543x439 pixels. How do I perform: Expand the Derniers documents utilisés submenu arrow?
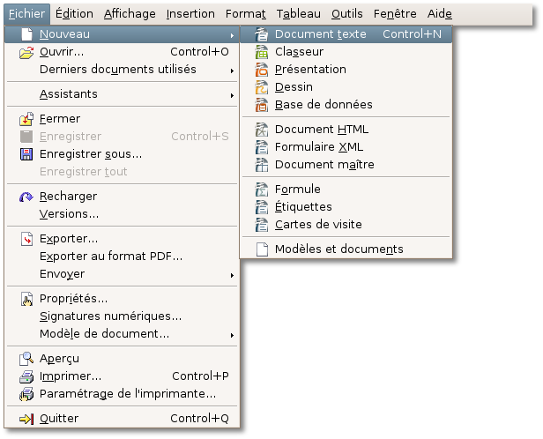click(x=232, y=71)
